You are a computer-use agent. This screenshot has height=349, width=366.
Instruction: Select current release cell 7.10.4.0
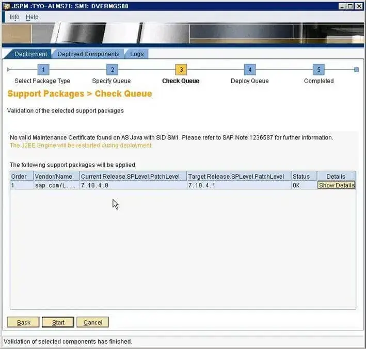point(133,185)
